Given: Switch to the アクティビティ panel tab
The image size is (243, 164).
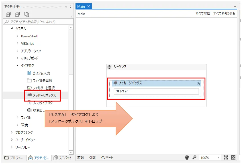Looking at the screenshot, I should [x=39, y=158].
